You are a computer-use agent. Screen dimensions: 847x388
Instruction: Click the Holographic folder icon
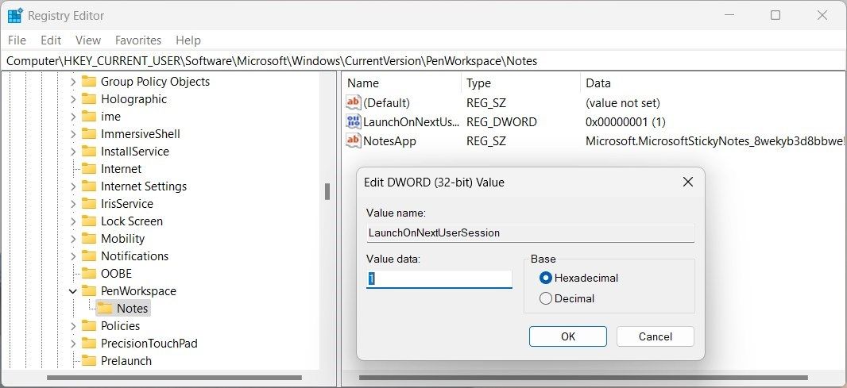(88, 99)
